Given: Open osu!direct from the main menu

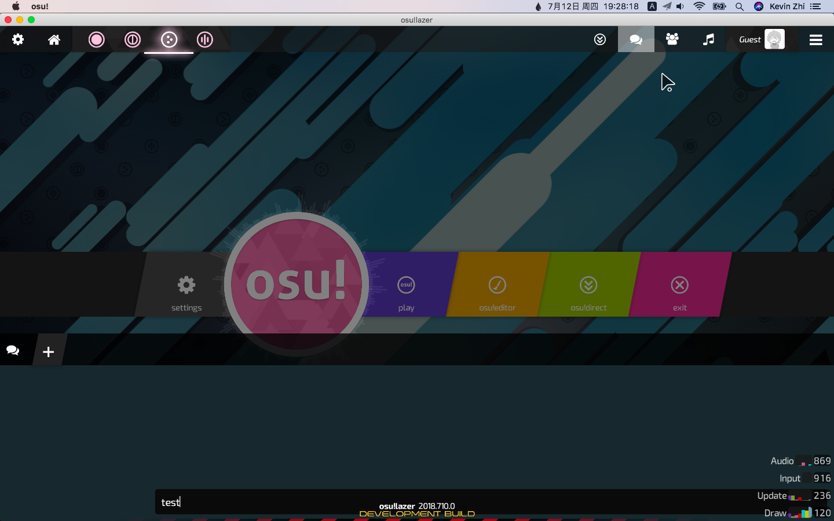Looking at the screenshot, I should tap(588, 292).
